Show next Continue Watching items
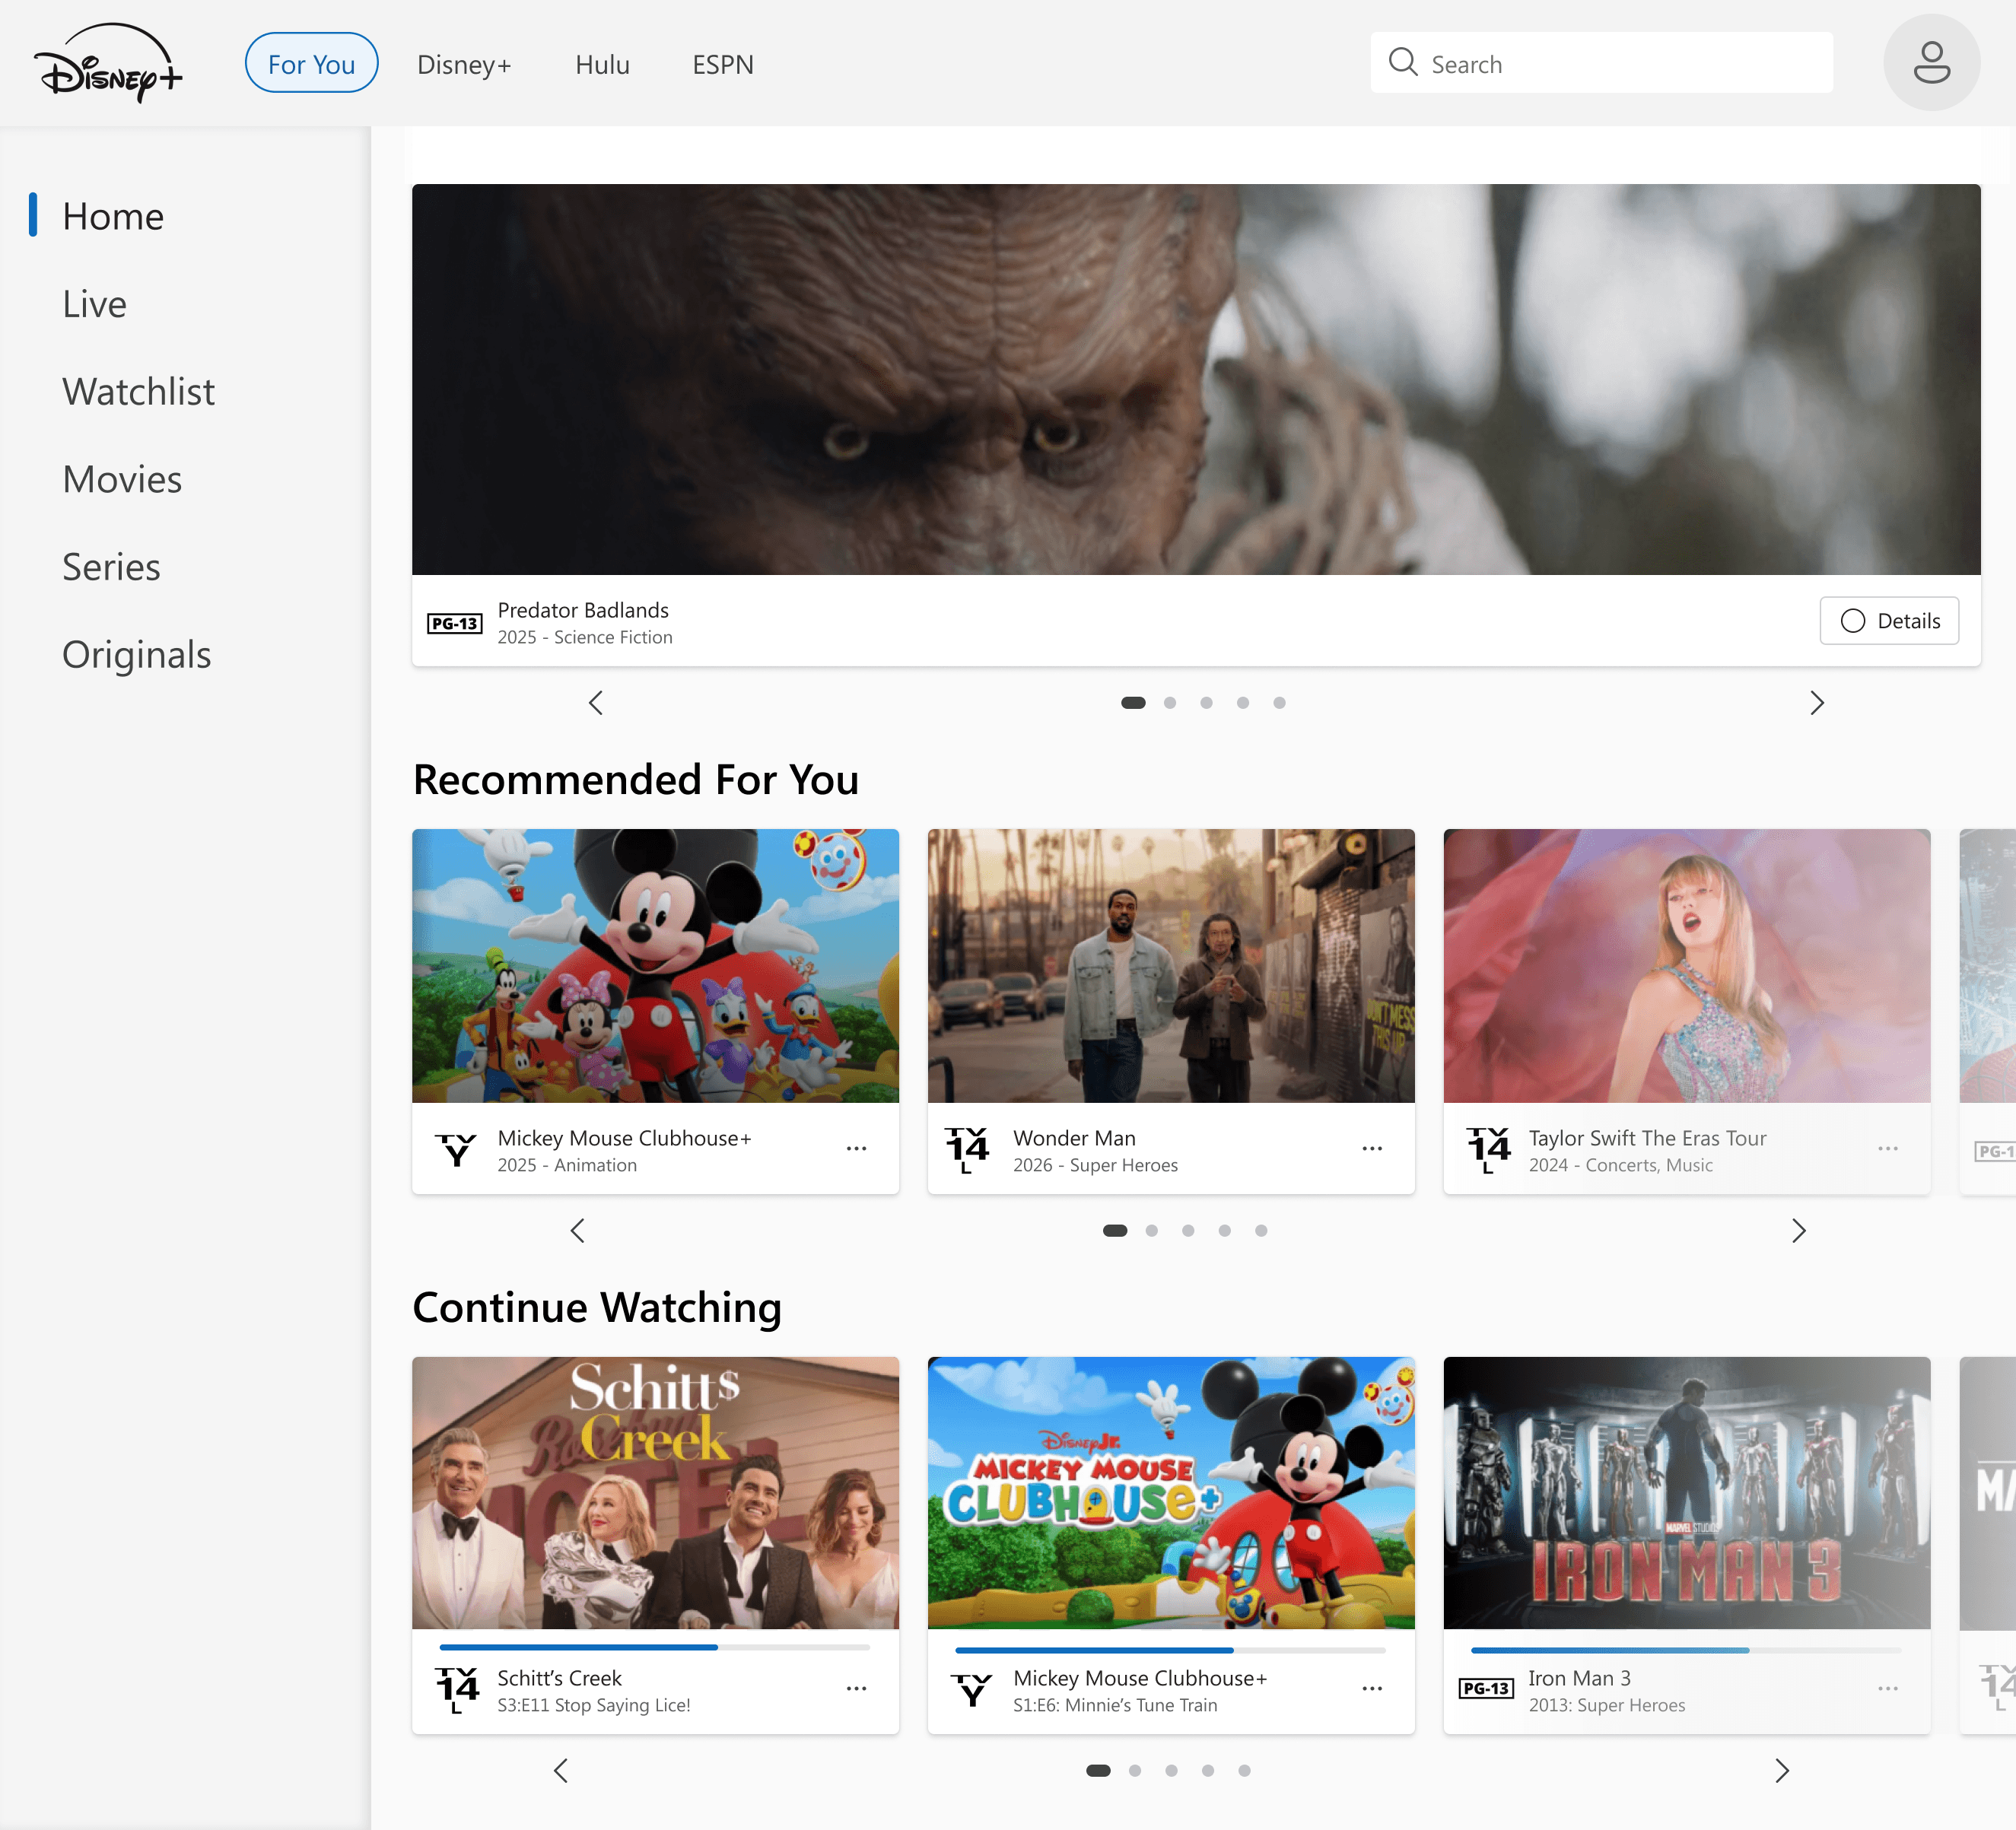The height and width of the screenshot is (1830, 2016). [1782, 1771]
